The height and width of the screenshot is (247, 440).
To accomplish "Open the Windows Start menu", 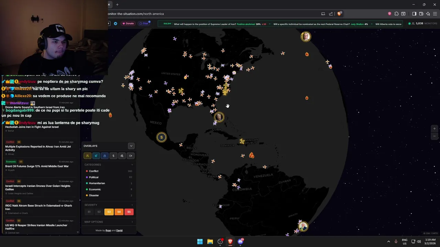I will tap(200, 242).
